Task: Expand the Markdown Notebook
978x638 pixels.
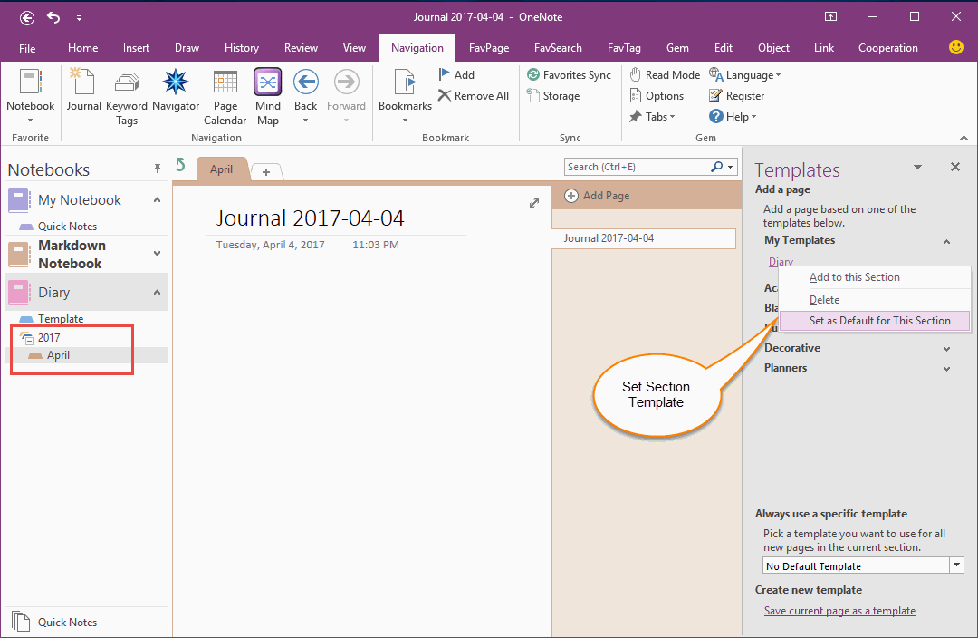Action: pos(158,254)
